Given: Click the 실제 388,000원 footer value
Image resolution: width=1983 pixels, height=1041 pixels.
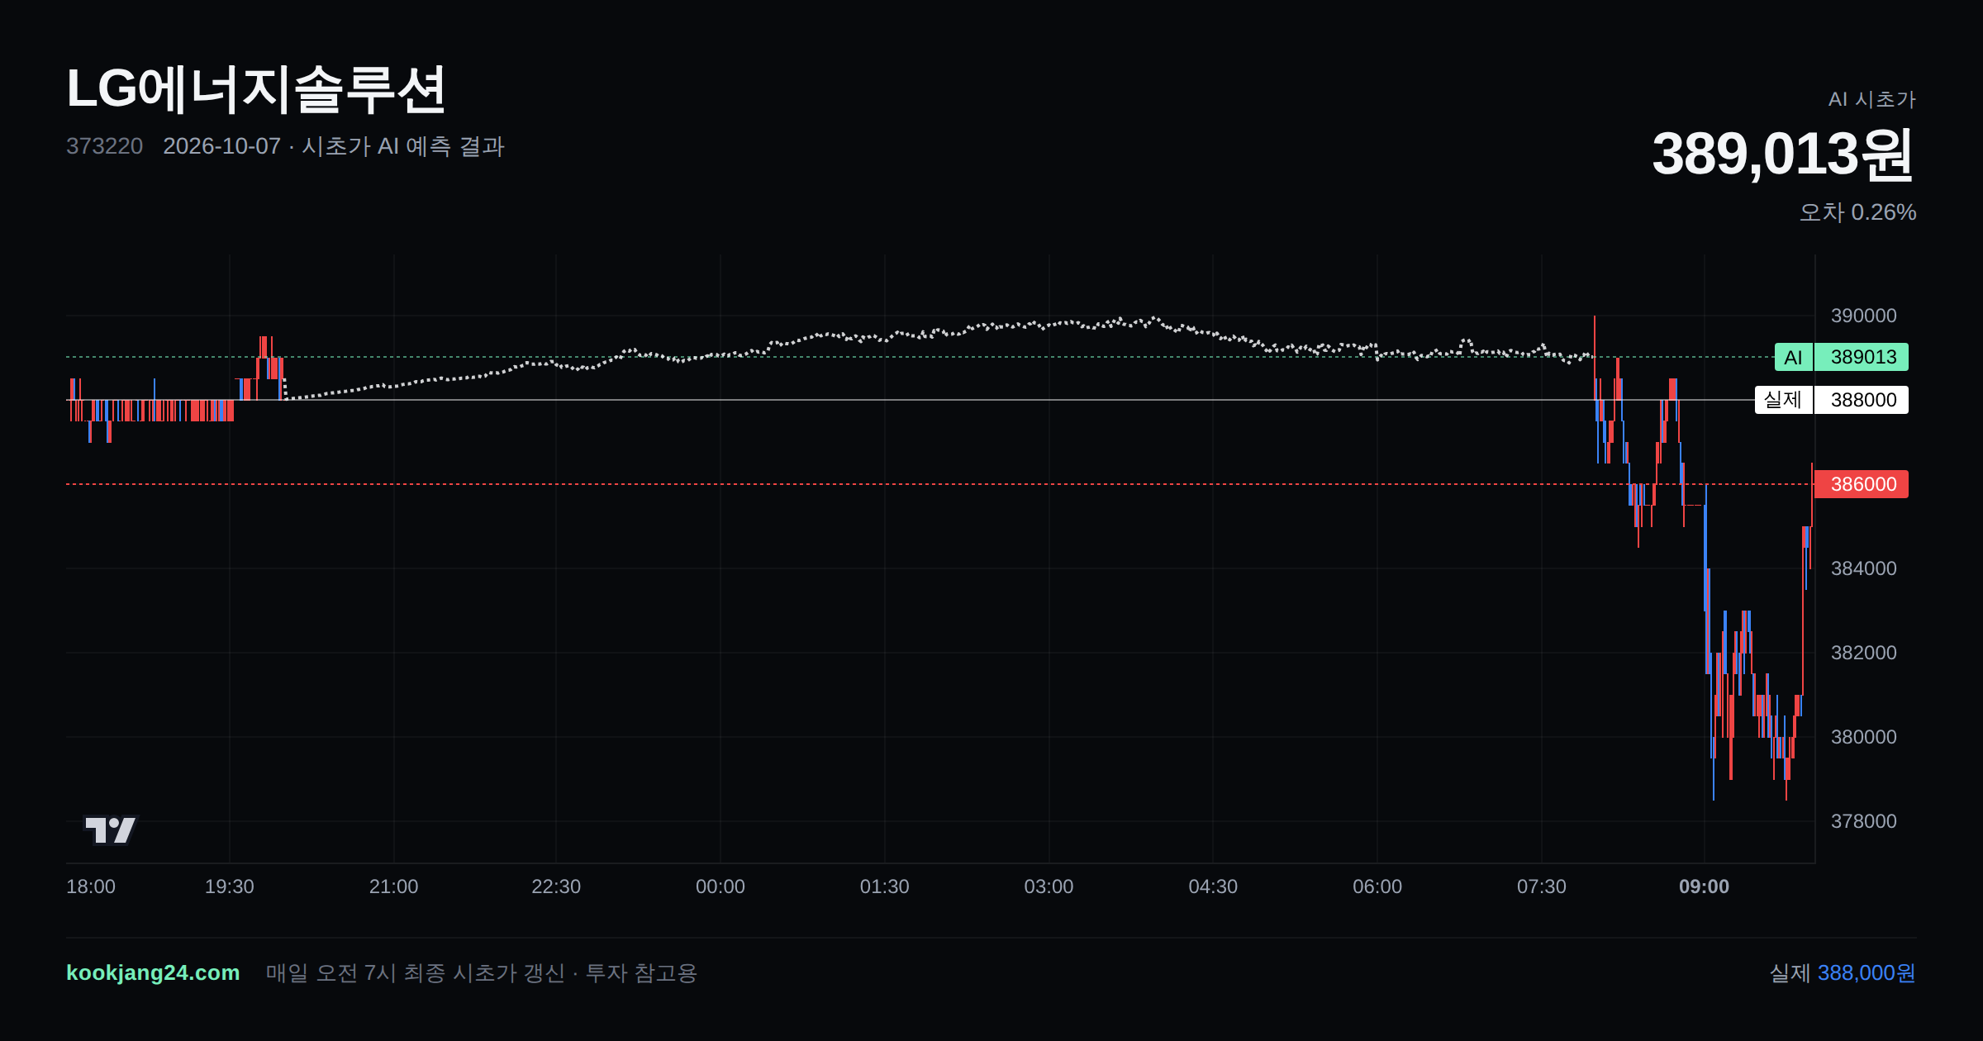Looking at the screenshot, I should pos(1843,972).
